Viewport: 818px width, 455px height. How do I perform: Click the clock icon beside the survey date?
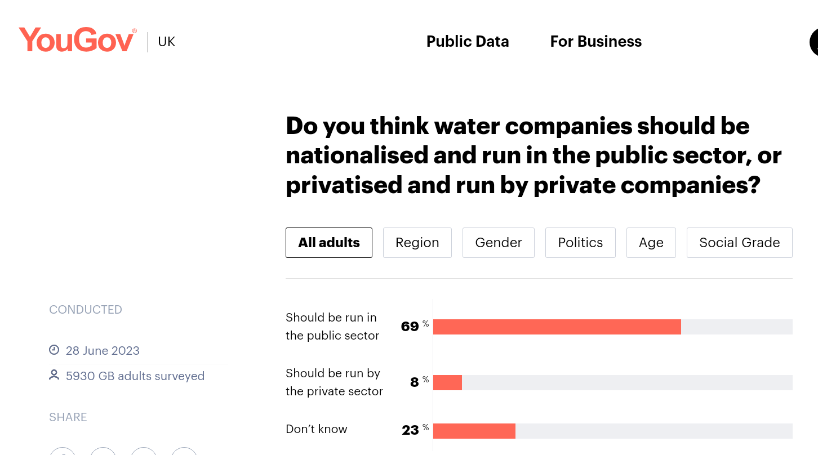click(x=54, y=350)
